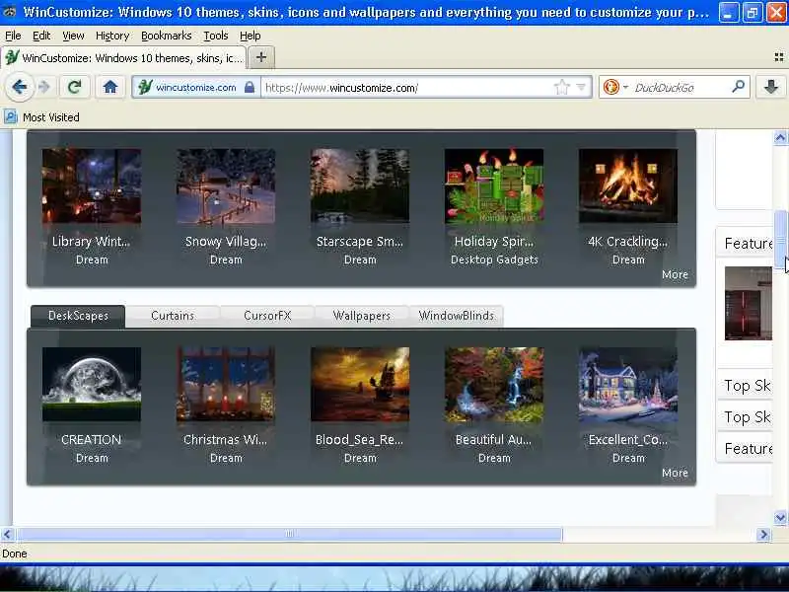The height and width of the screenshot is (592, 789).
Task: Switch to the WindowBlinds tab
Action: point(457,316)
